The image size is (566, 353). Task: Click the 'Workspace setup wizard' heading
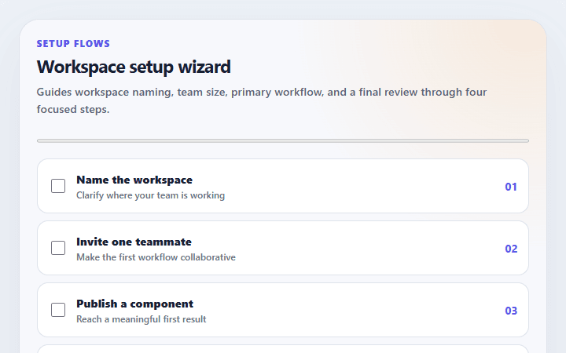[134, 67]
